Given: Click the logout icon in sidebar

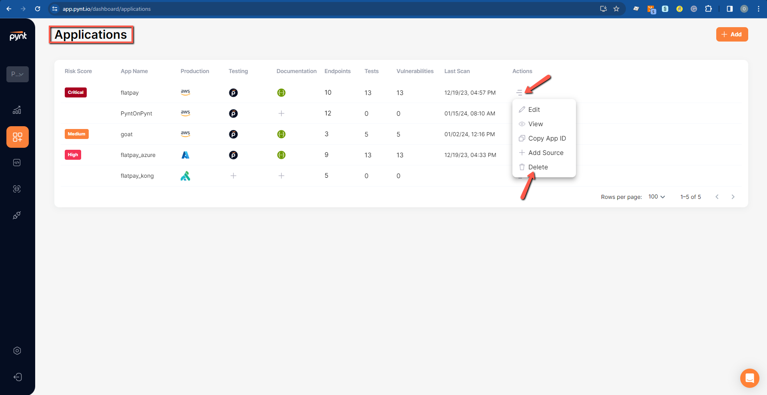Looking at the screenshot, I should pos(17,377).
